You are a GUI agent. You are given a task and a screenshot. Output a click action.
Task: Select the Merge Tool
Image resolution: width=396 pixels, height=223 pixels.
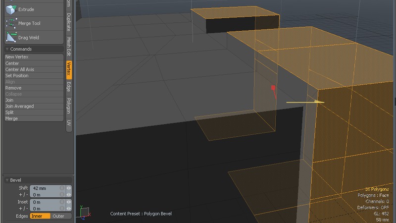point(34,23)
